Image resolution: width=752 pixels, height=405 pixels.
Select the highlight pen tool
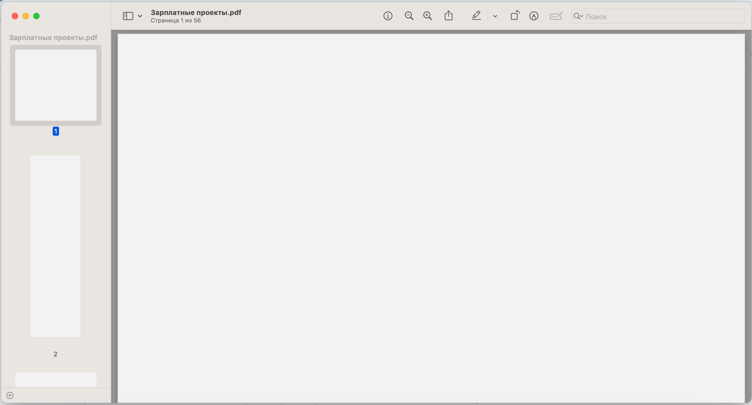coord(476,15)
